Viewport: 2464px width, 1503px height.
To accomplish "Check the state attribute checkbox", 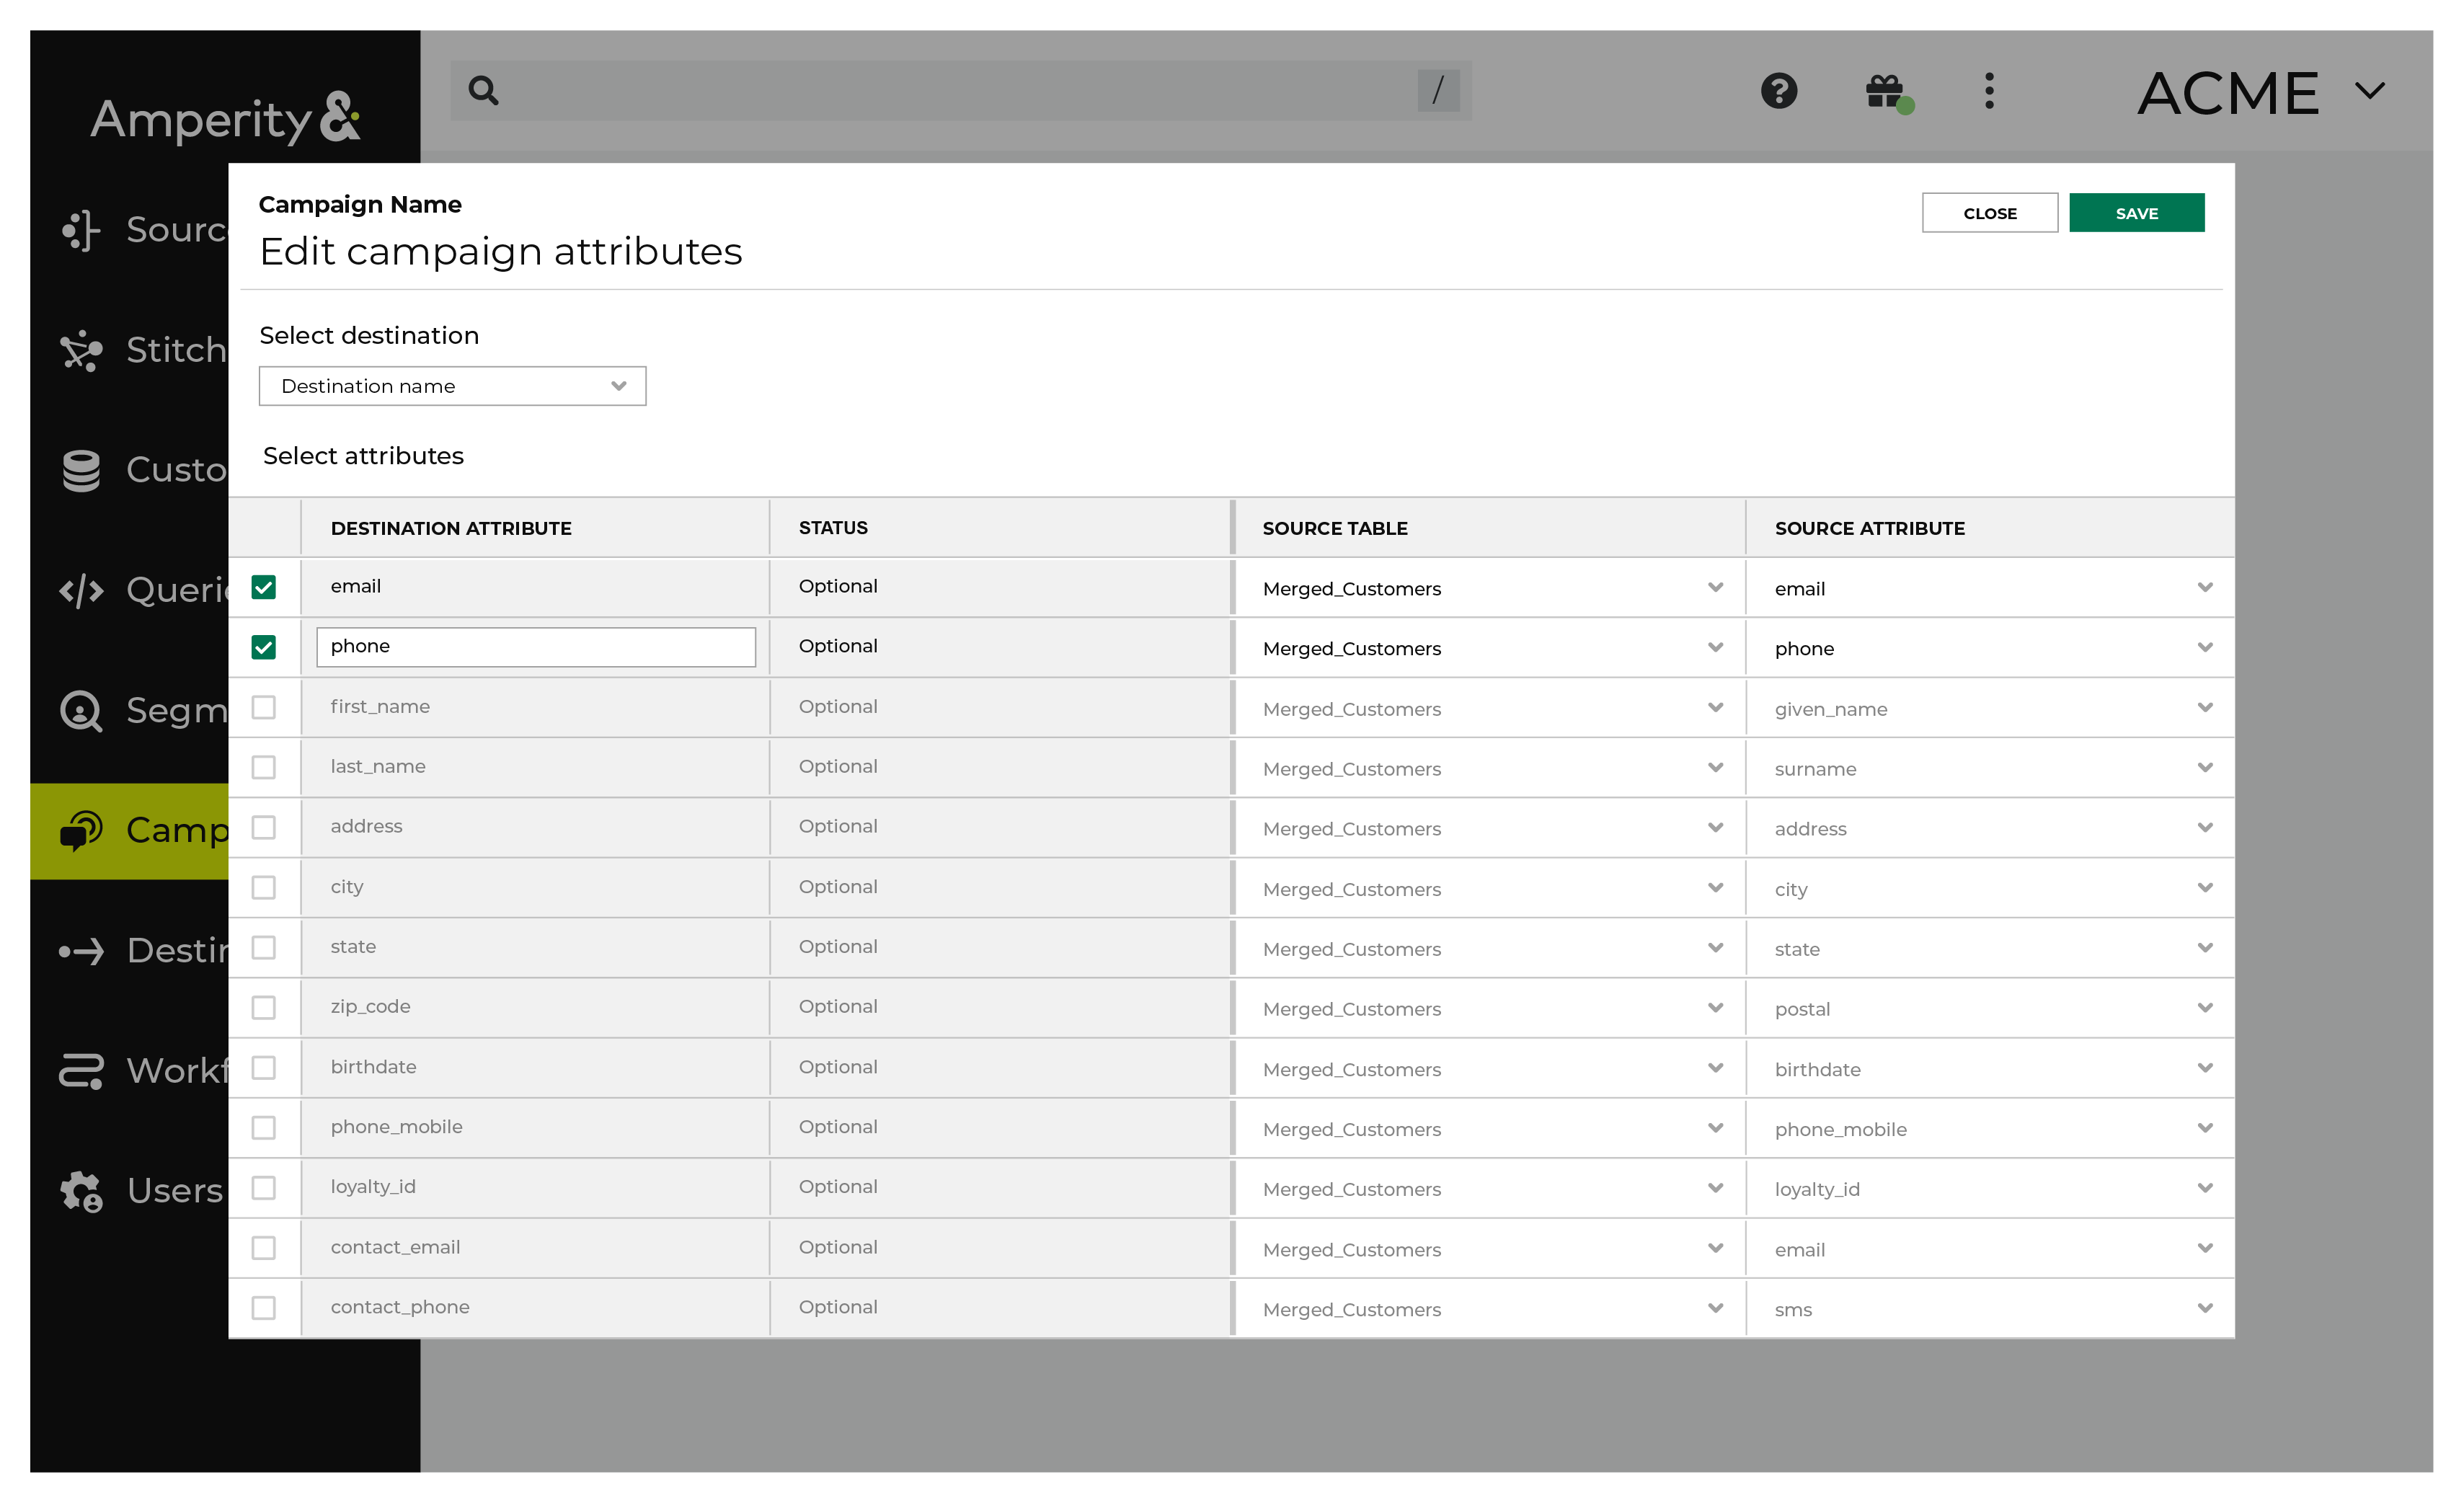I will click(263, 947).
